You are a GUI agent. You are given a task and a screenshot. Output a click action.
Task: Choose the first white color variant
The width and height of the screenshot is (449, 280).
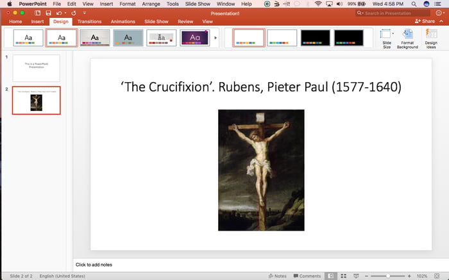[x=249, y=38]
